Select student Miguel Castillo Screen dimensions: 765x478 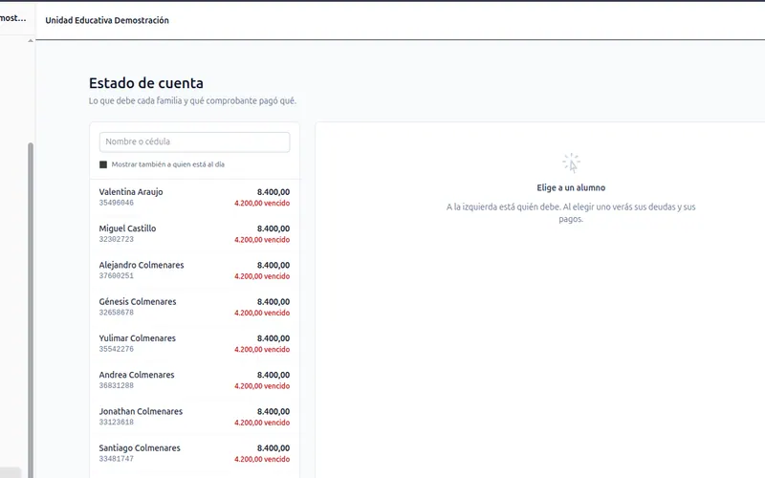pos(194,233)
